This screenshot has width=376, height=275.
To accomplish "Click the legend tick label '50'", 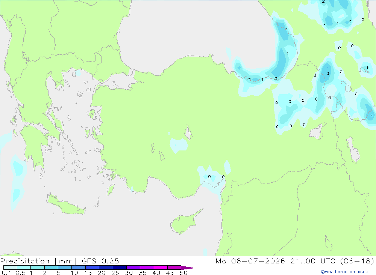I will (x=184, y=273).
